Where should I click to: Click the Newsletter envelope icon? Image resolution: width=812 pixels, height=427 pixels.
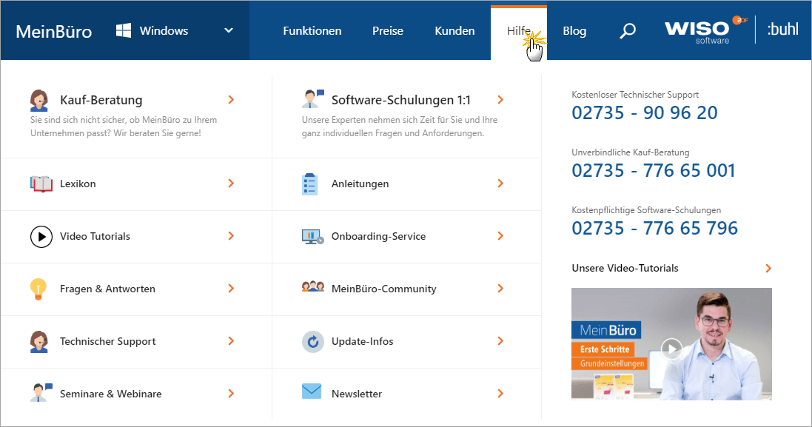coord(312,391)
